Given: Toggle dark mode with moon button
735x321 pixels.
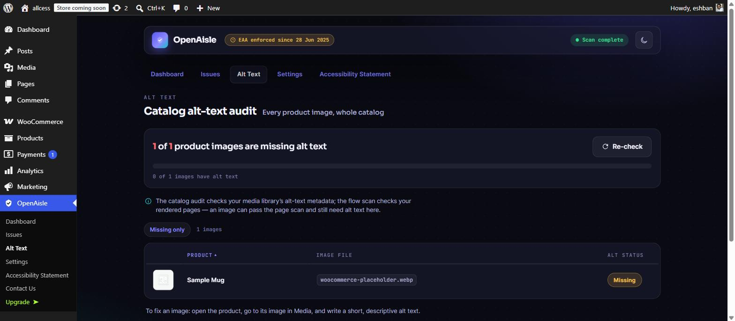Looking at the screenshot, I should [644, 40].
